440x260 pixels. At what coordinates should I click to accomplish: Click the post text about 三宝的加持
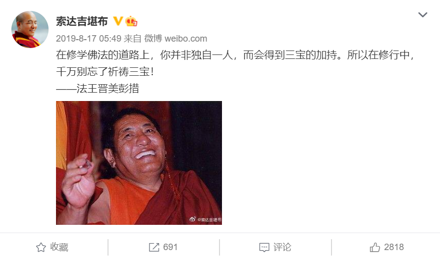click(x=235, y=55)
